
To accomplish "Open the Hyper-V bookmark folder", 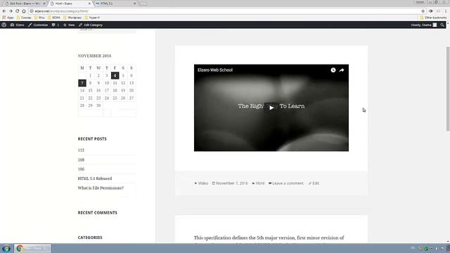I will 92,18.
